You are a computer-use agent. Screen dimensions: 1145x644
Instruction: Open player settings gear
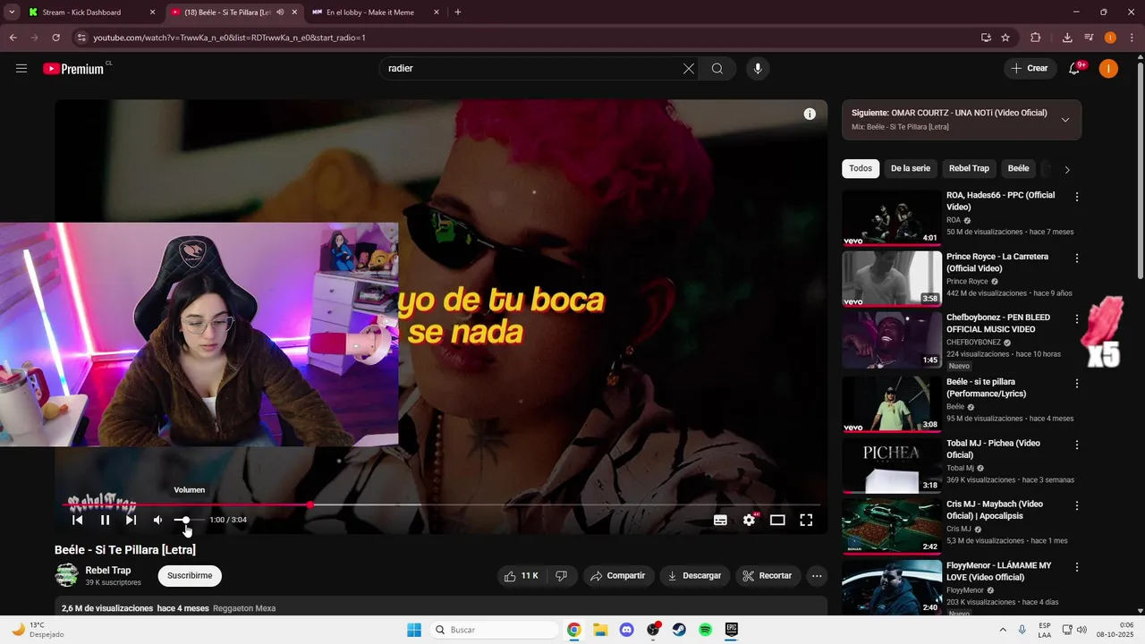click(x=750, y=520)
